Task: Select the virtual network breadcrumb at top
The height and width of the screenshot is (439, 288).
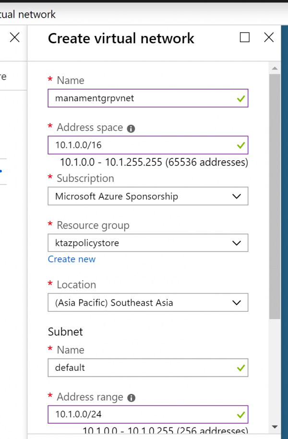Action: [28, 14]
